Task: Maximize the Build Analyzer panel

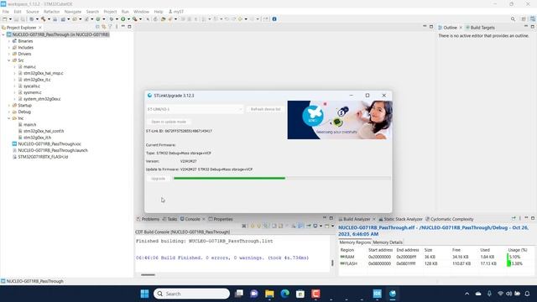Action: click(533, 218)
